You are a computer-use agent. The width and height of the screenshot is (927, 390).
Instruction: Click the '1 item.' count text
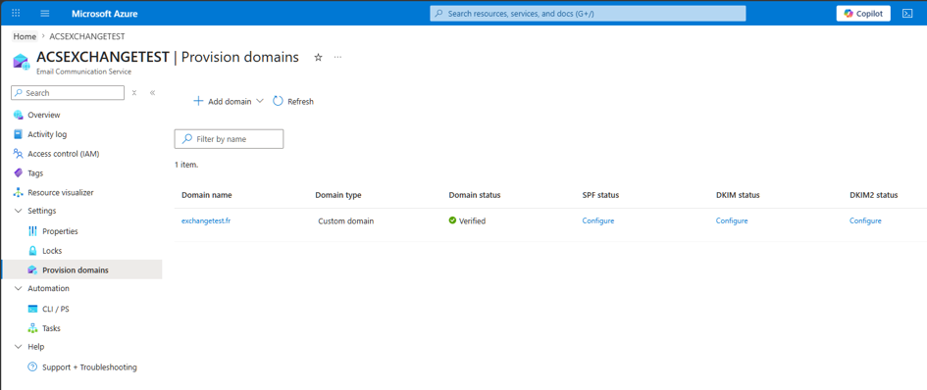186,165
